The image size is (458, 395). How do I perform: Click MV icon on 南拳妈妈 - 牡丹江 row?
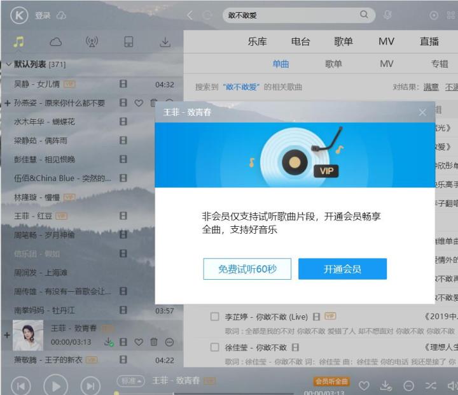(x=123, y=310)
